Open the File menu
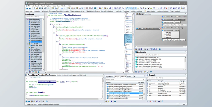This screenshot has height=107, width=212. pos(29,6)
